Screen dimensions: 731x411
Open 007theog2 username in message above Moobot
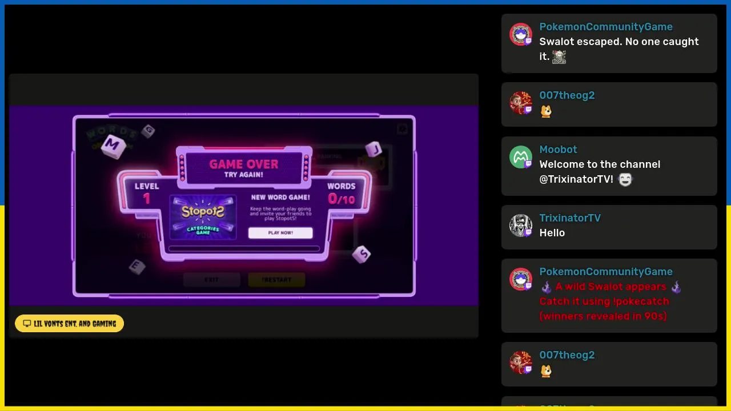pyautogui.click(x=567, y=95)
